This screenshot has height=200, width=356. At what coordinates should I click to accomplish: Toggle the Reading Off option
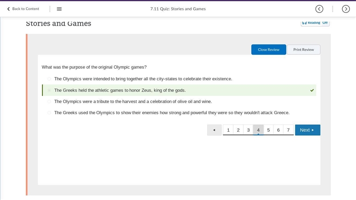(x=315, y=23)
